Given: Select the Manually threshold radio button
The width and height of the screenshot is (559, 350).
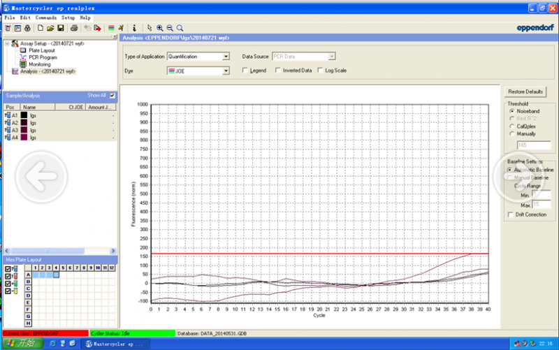Looking at the screenshot, I should coord(512,133).
